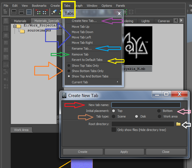Focus the Root directory input field

click(143, 124)
